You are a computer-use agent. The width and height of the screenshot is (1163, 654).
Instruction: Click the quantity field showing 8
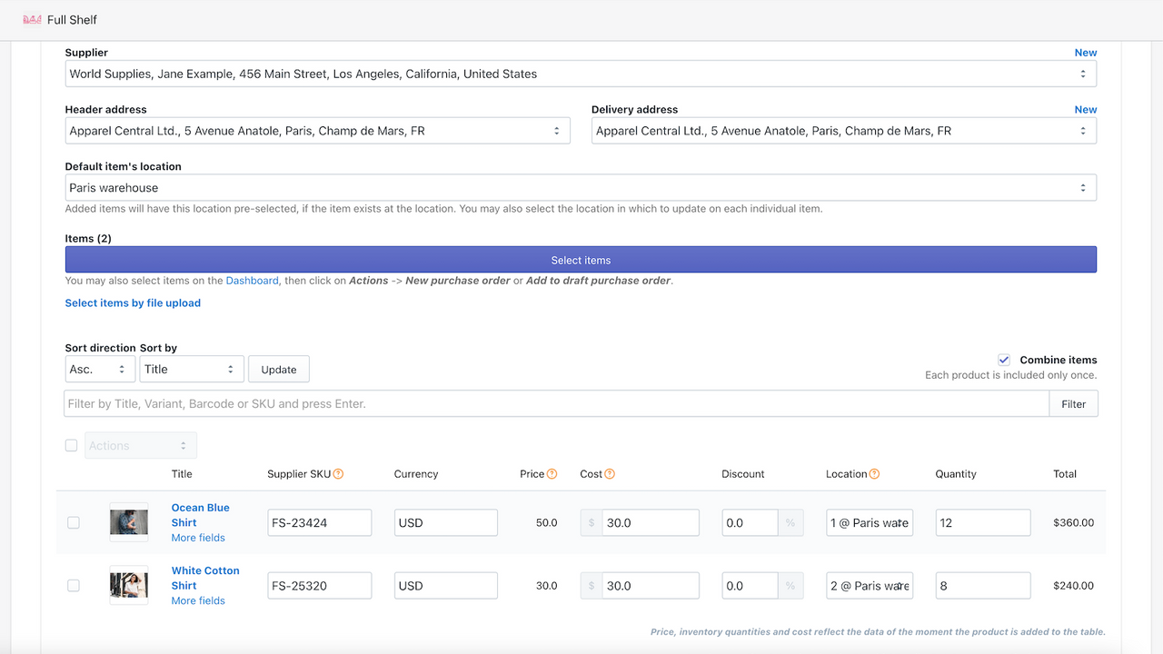tap(983, 586)
